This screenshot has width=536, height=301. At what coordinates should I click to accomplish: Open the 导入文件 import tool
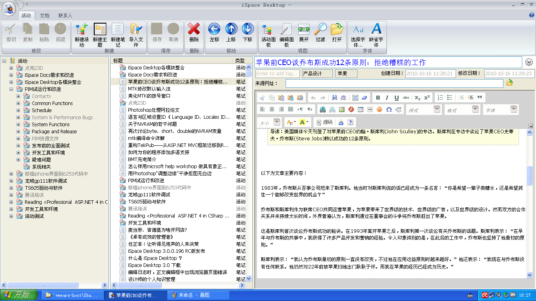(x=136, y=34)
